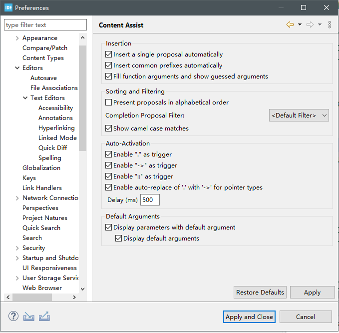This screenshot has width=339, height=333.
Task: Click the IDE logo in title bar
Action: point(8,8)
